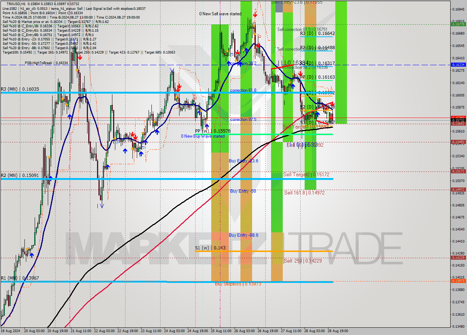
Task: Click the 0.13480 price scale value
Action: (x=458, y=326)
